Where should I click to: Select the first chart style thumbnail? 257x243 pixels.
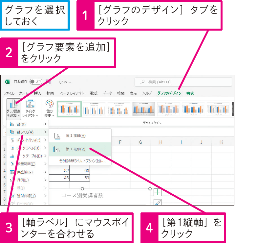[69, 109]
